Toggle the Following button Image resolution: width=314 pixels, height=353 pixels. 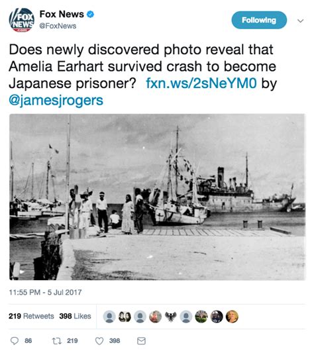coord(259,20)
